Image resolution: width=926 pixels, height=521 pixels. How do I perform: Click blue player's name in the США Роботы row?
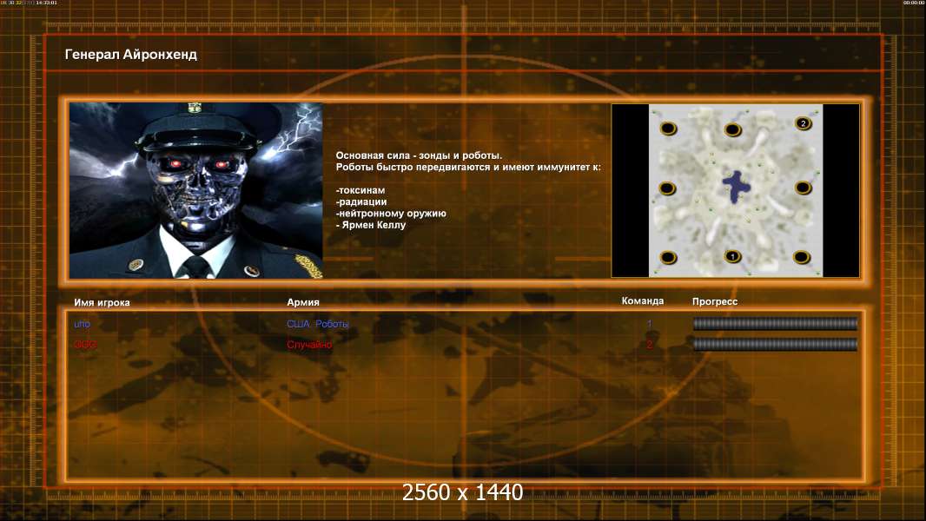click(82, 324)
